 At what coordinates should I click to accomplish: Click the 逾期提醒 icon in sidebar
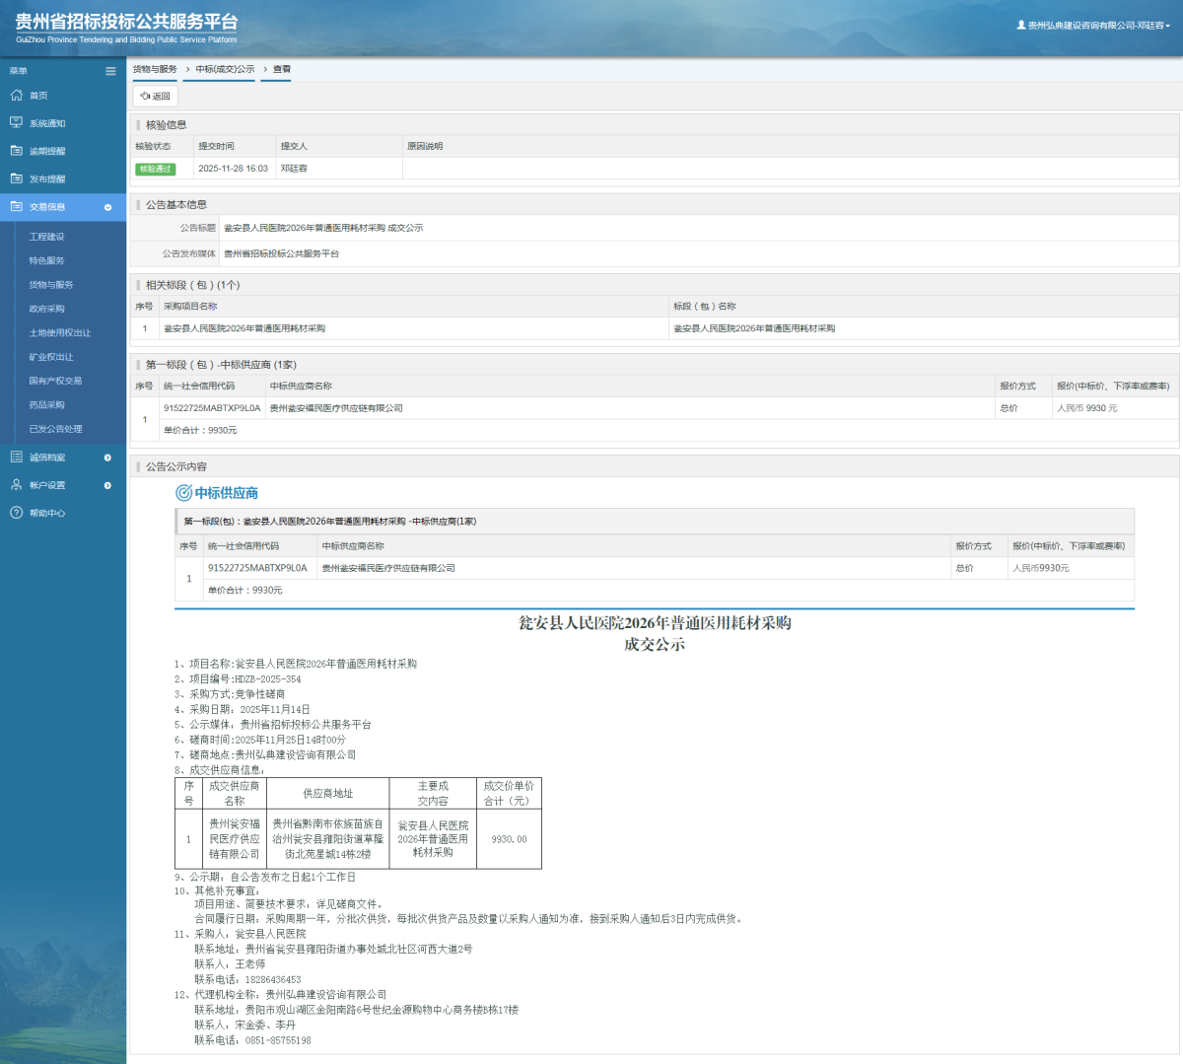[x=16, y=151]
